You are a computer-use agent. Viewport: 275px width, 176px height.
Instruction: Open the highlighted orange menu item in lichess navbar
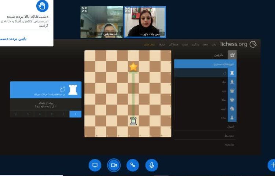point(151,44)
